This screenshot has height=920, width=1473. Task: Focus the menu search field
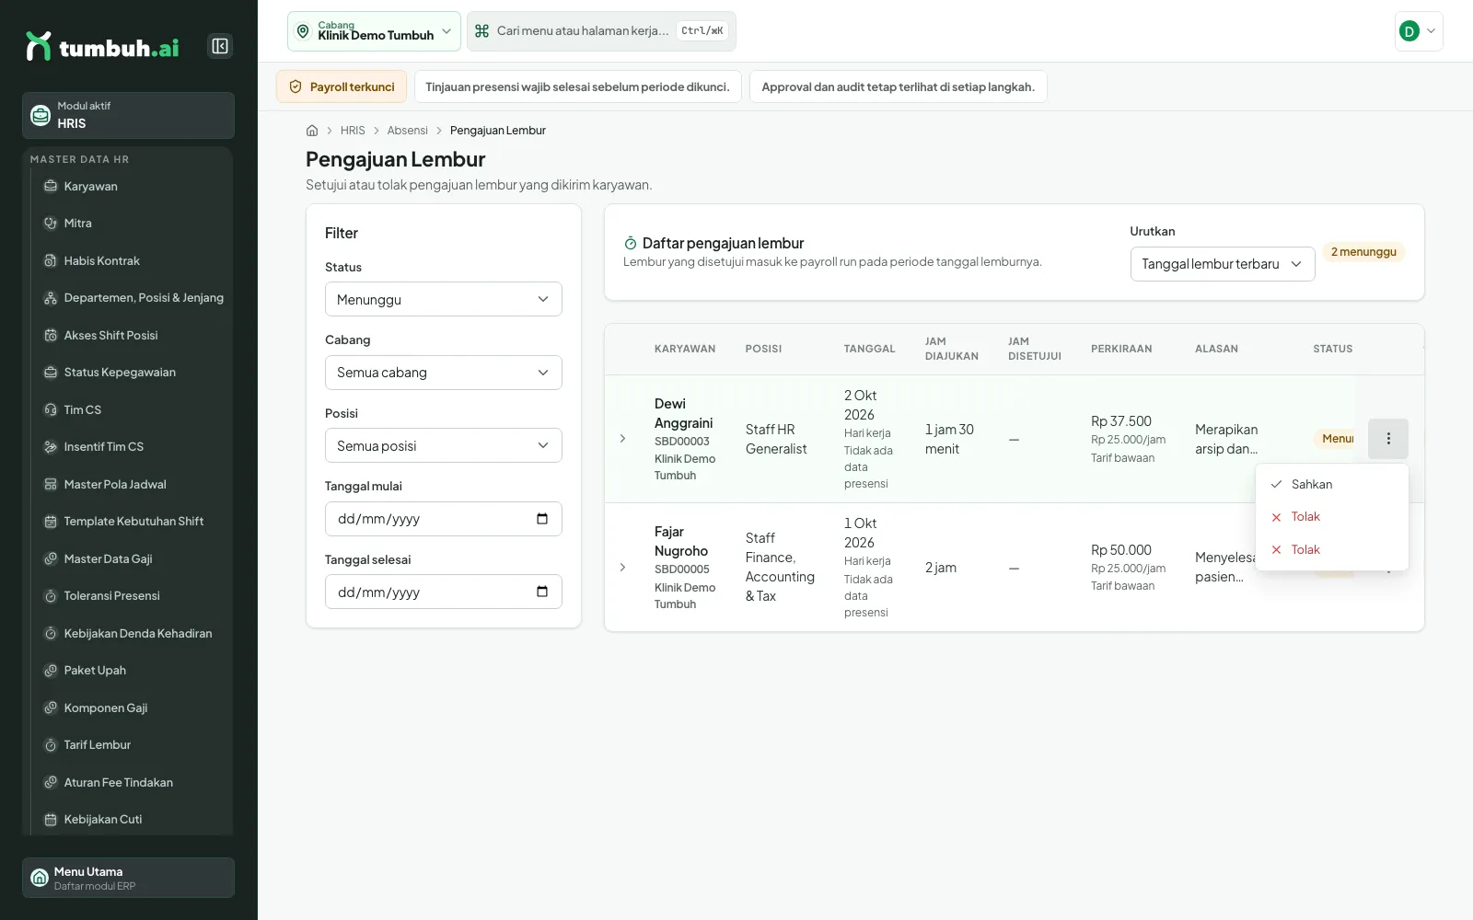coord(601,31)
